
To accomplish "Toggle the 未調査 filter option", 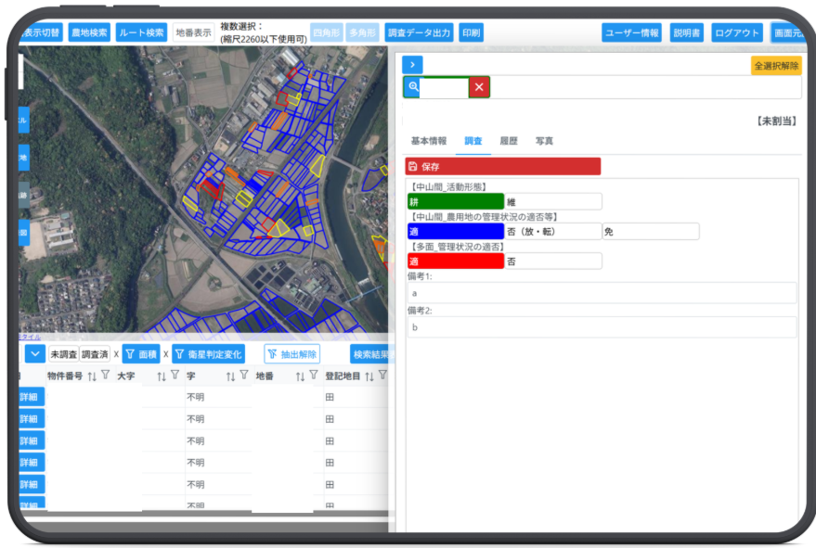I will pos(63,354).
